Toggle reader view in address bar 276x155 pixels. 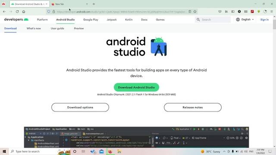pyautogui.click(x=190, y=12)
